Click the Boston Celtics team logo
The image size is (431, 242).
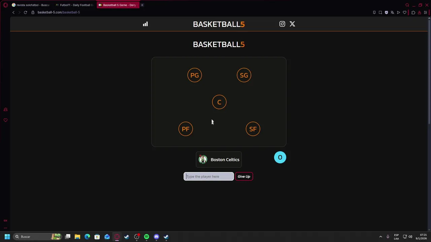[203, 160]
